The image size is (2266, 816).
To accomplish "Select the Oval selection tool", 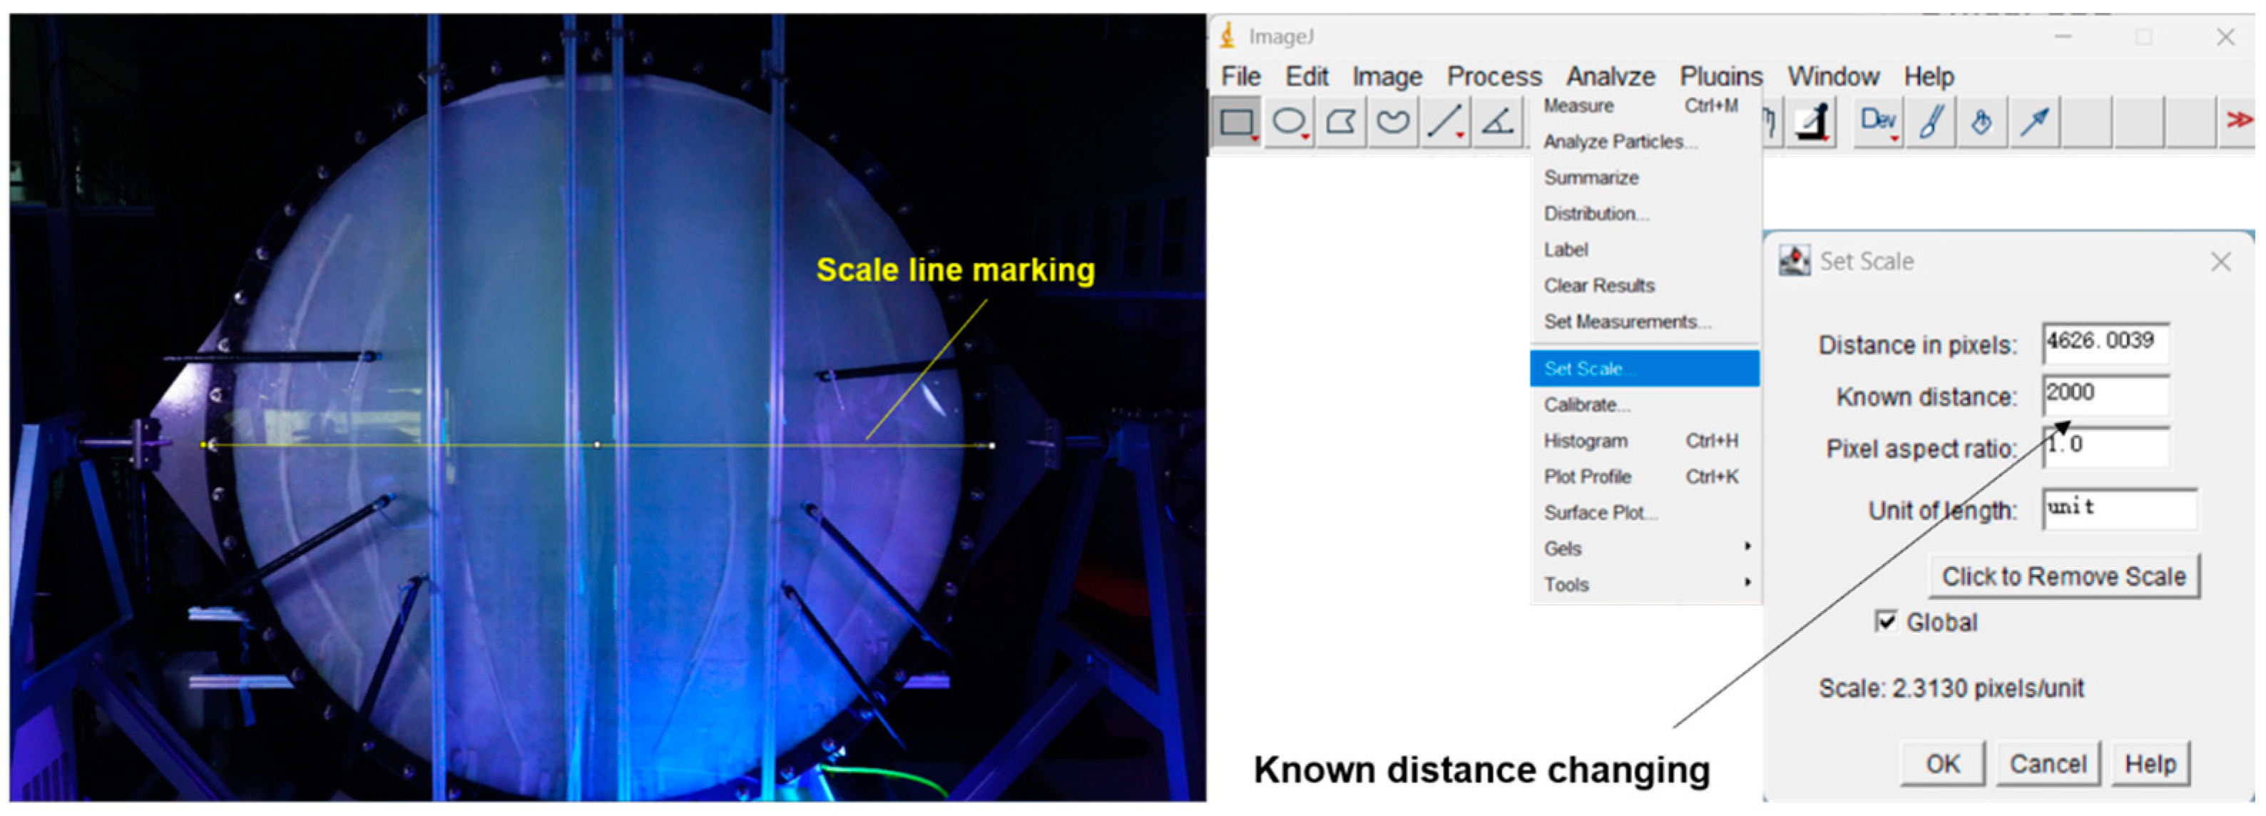I will [1289, 122].
